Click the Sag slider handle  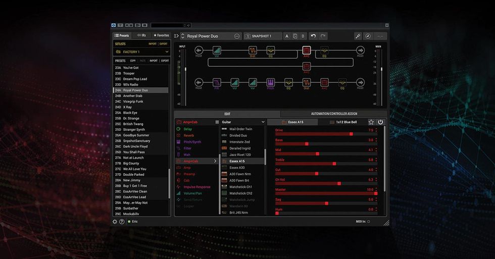(x=326, y=203)
